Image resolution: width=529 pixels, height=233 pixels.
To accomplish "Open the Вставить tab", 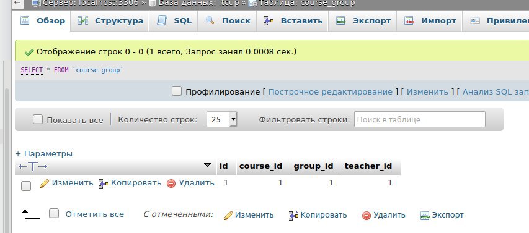I will click(293, 21).
